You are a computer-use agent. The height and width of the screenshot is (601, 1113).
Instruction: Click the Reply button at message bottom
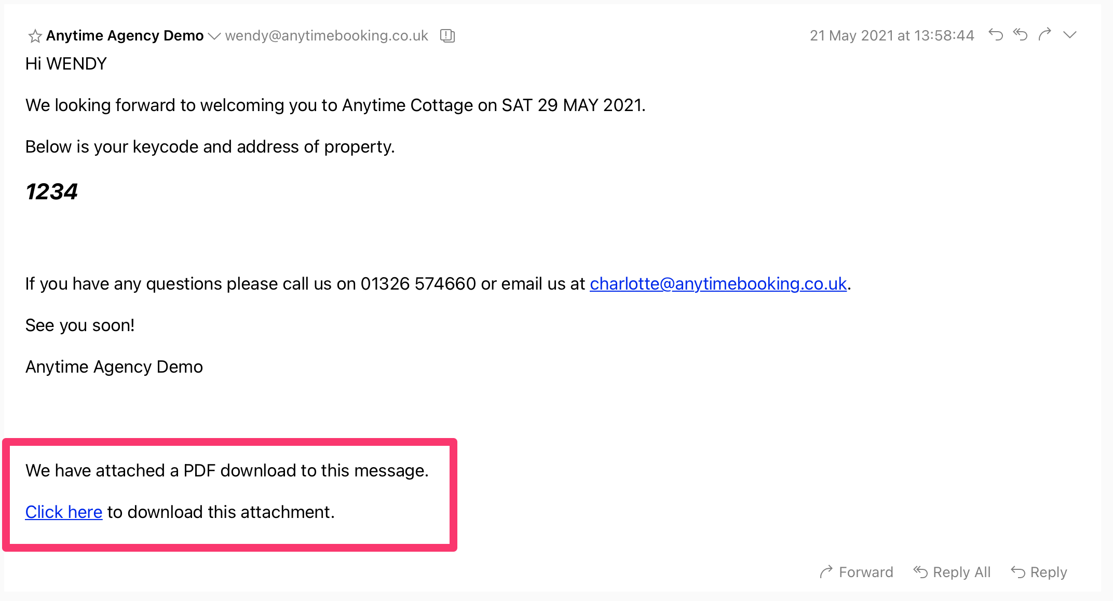[x=1039, y=572]
